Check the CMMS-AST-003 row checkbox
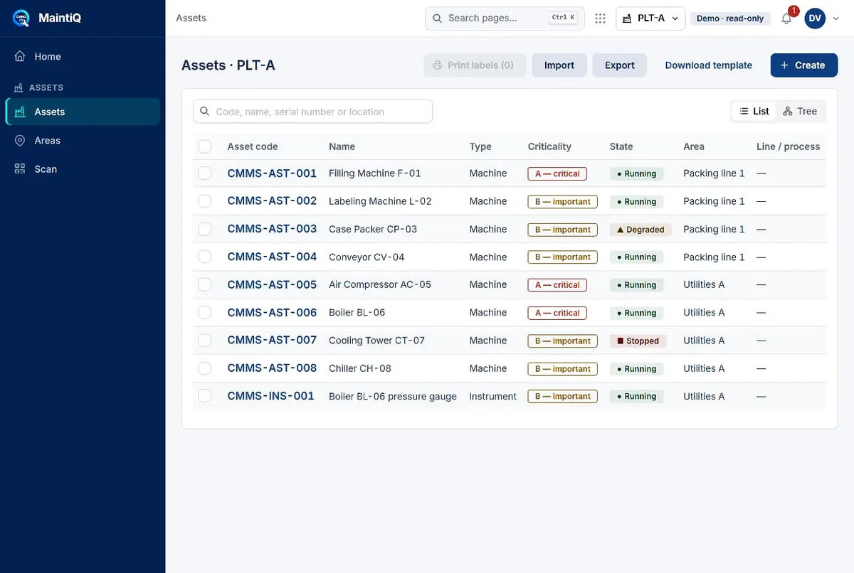The image size is (854, 573). (205, 229)
